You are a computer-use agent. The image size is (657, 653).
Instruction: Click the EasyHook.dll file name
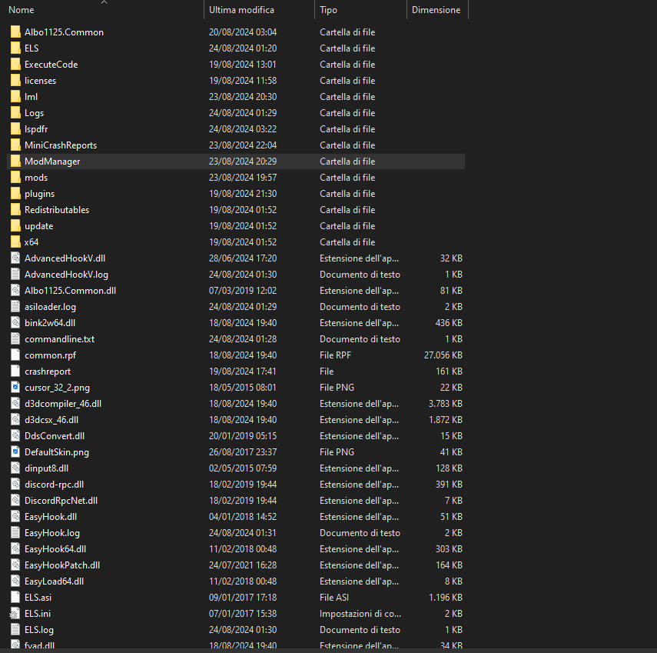click(51, 517)
